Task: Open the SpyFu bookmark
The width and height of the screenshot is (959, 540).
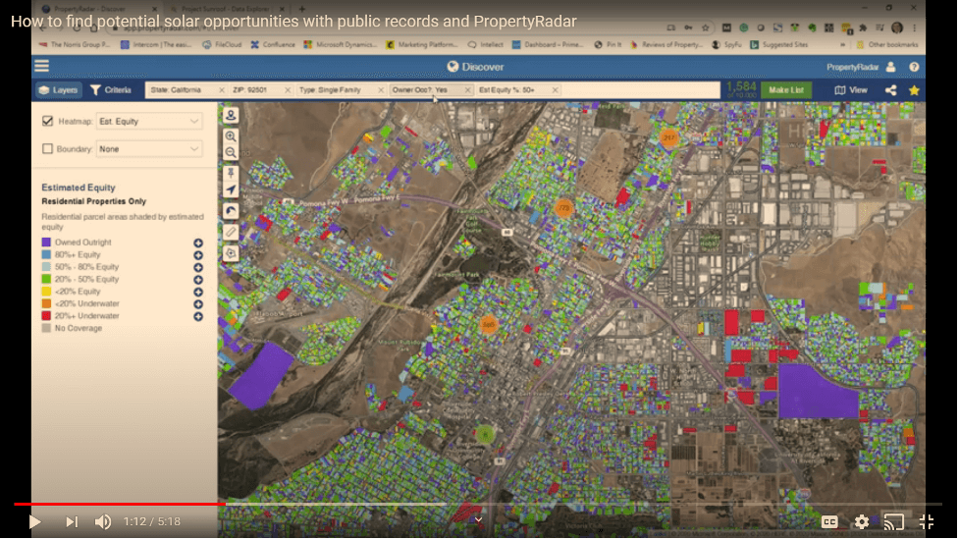Action: (x=726, y=44)
